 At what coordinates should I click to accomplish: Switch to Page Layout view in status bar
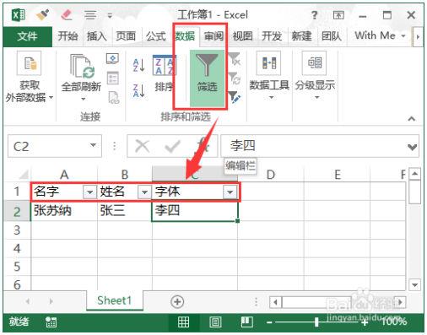point(215,321)
